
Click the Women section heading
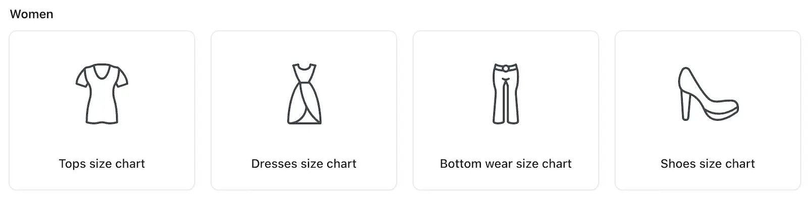click(31, 14)
